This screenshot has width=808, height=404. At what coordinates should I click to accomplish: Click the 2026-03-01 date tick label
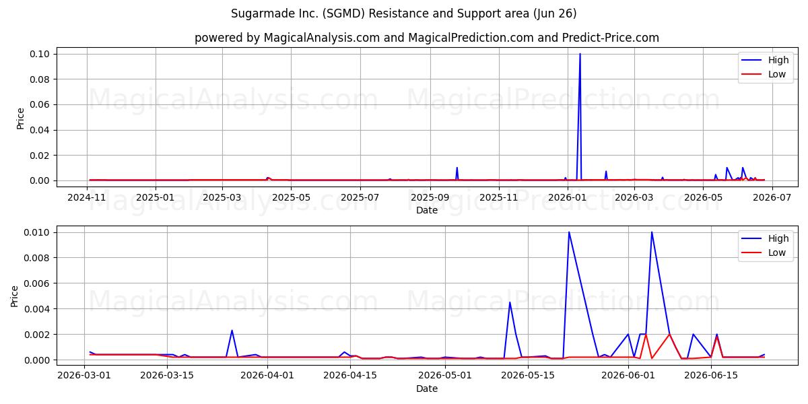[x=84, y=376]
